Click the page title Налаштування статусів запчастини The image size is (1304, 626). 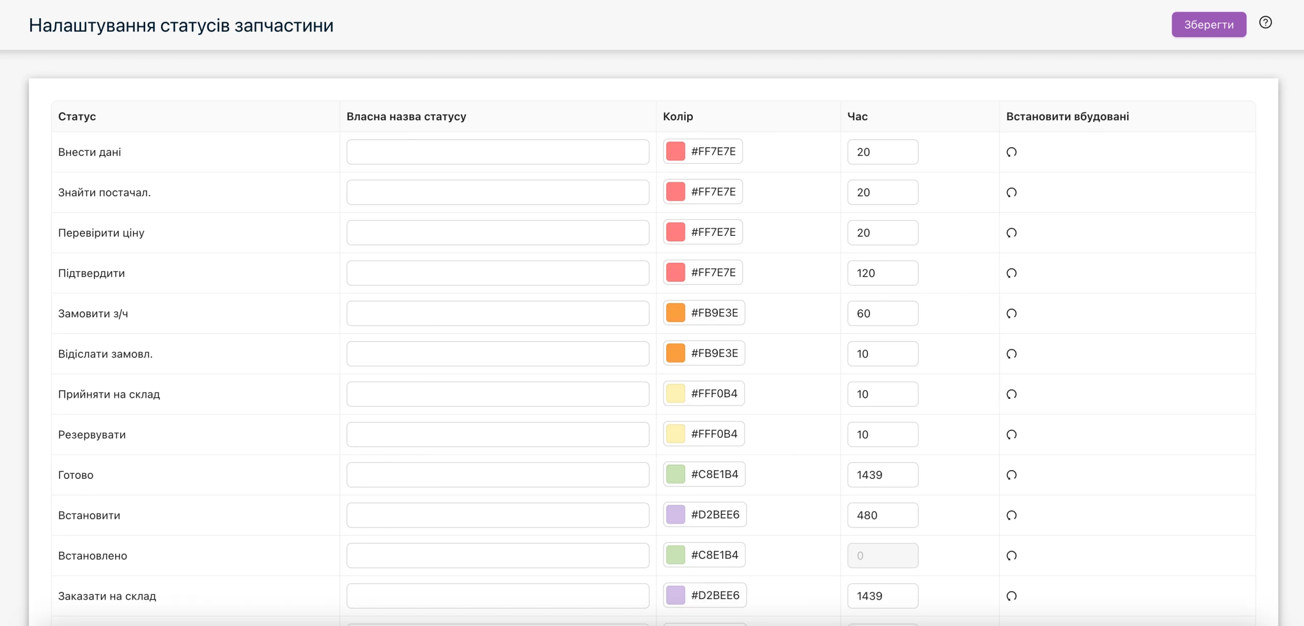click(181, 25)
